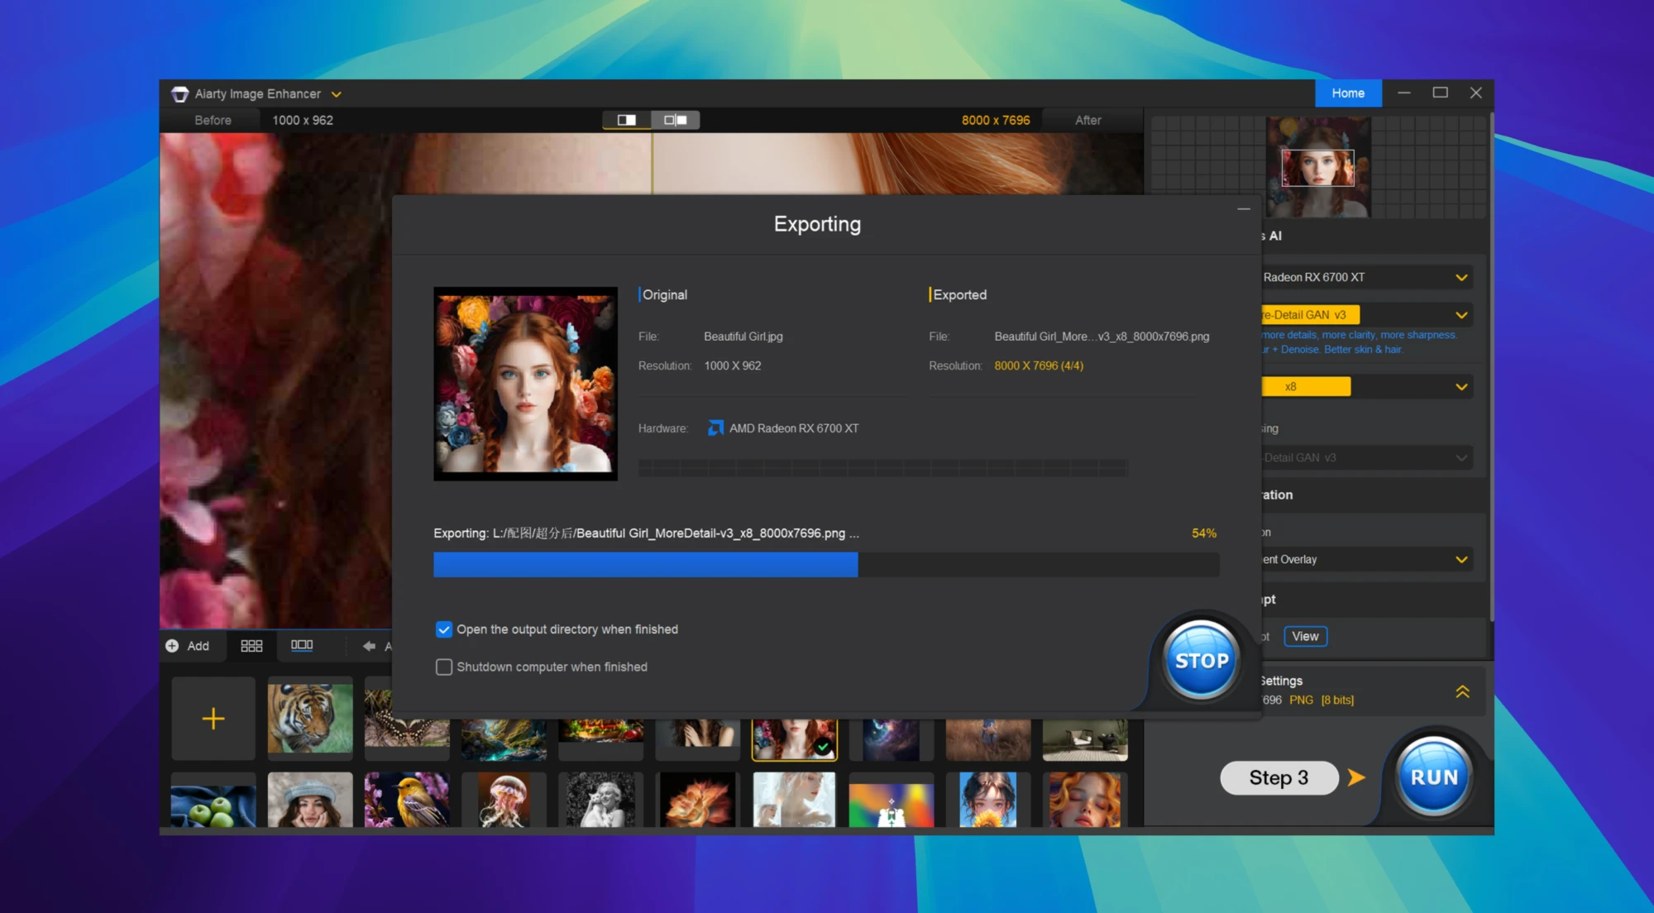Click the Add image plus icon
Viewport: 1654px width, 913px height.
[171, 645]
